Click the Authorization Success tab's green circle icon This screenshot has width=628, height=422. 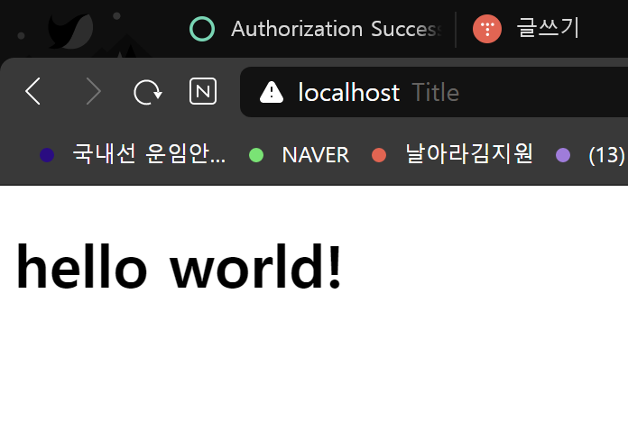pos(202,29)
